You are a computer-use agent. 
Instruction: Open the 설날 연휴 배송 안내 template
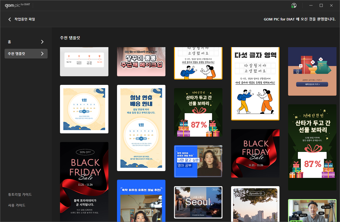click(x=141, y=128)
